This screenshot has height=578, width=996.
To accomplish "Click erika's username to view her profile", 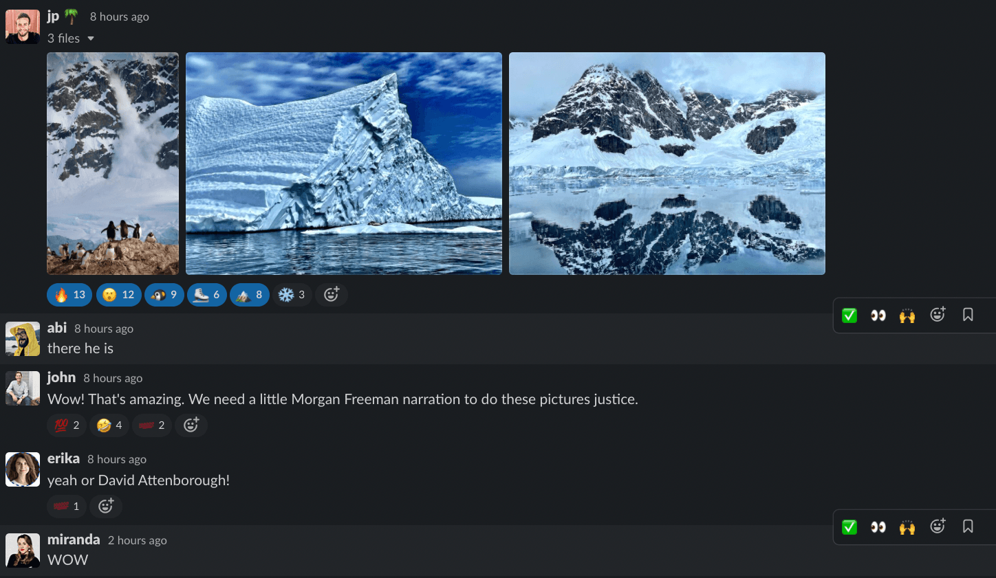I will [x=63, y=458].
